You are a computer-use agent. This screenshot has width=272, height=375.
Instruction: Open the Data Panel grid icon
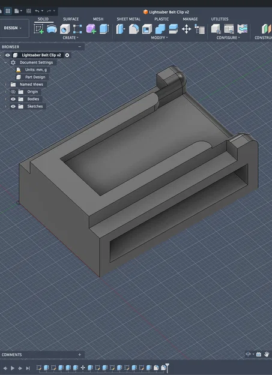click(x=8, y=11)
